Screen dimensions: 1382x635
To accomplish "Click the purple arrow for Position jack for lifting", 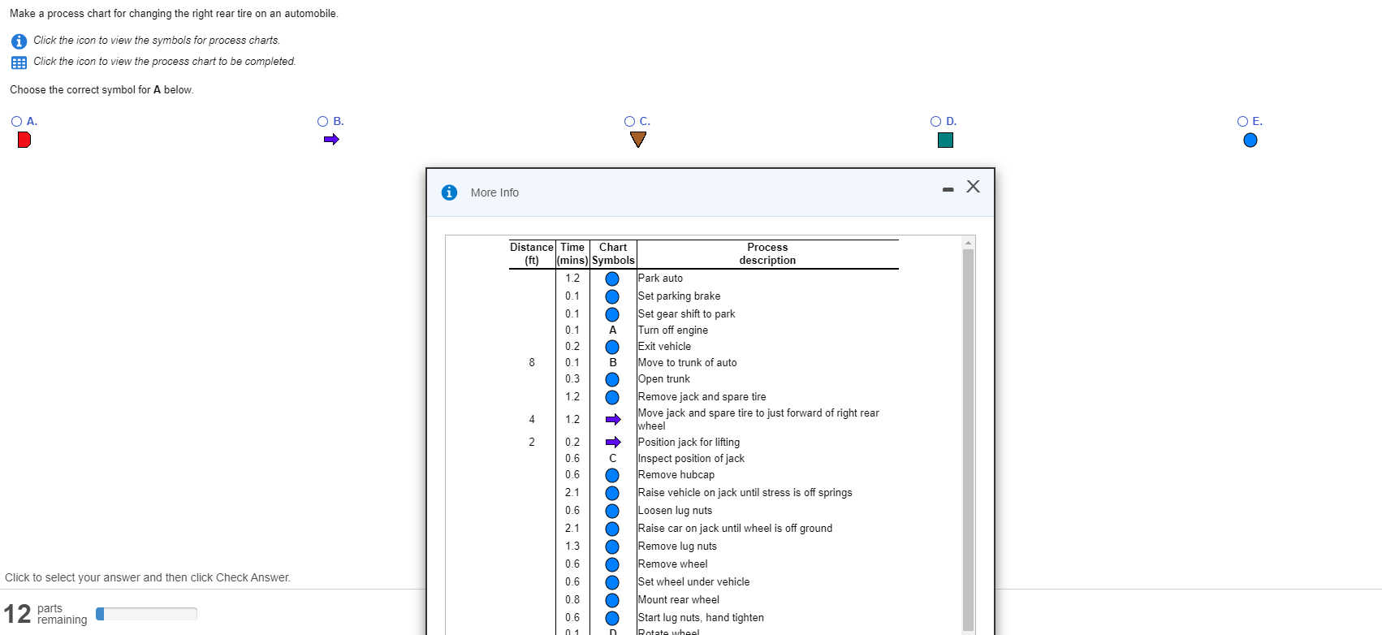I will point(613,443).
